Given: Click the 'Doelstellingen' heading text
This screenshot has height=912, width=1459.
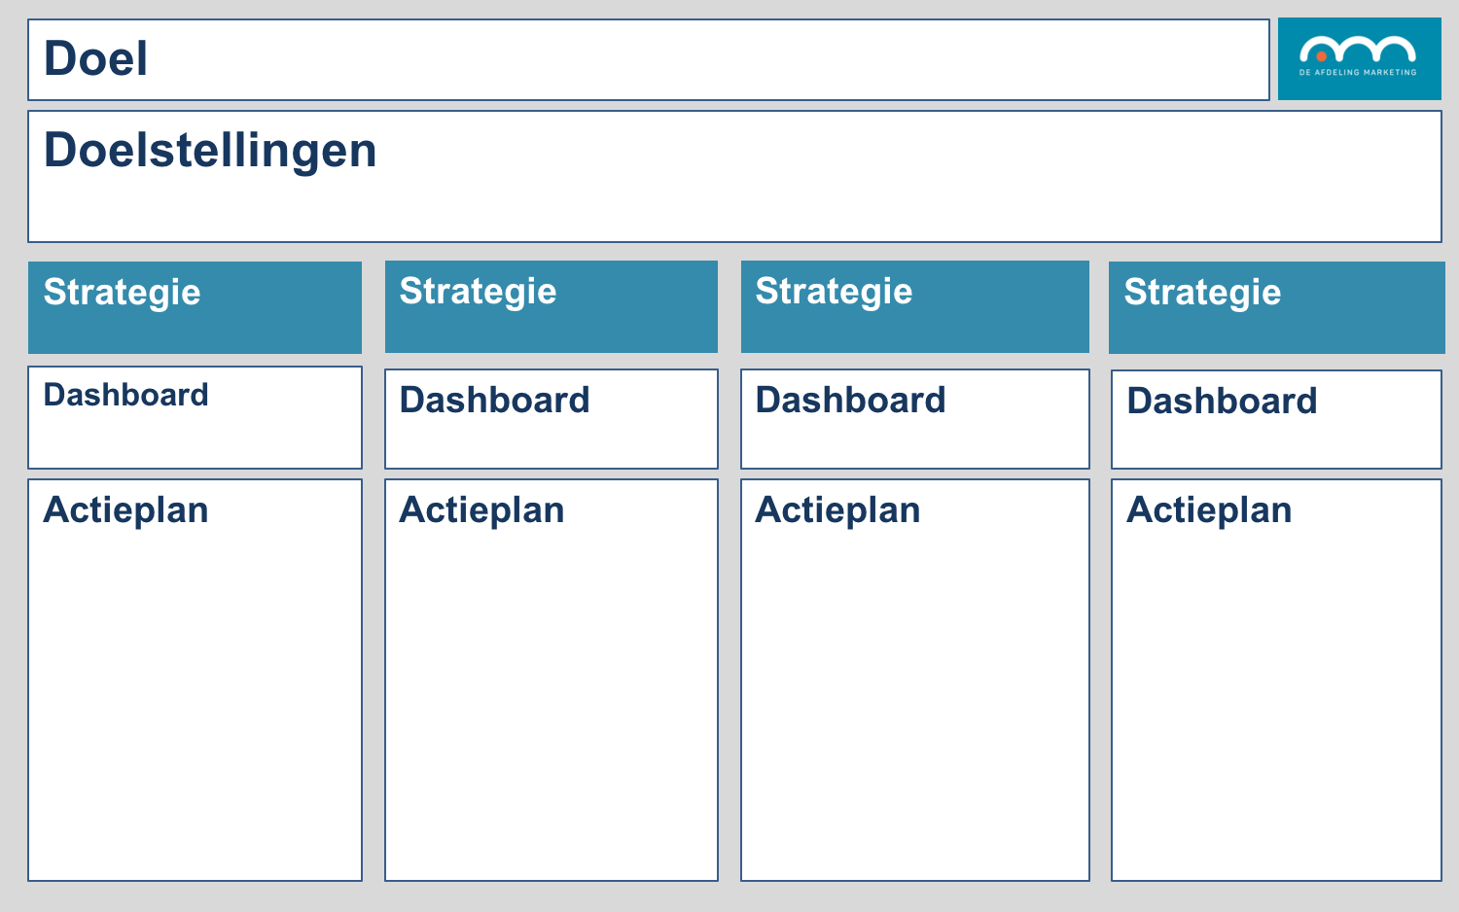Looking at the screenshot, I should pyautogui.click(x=210, y=153).
